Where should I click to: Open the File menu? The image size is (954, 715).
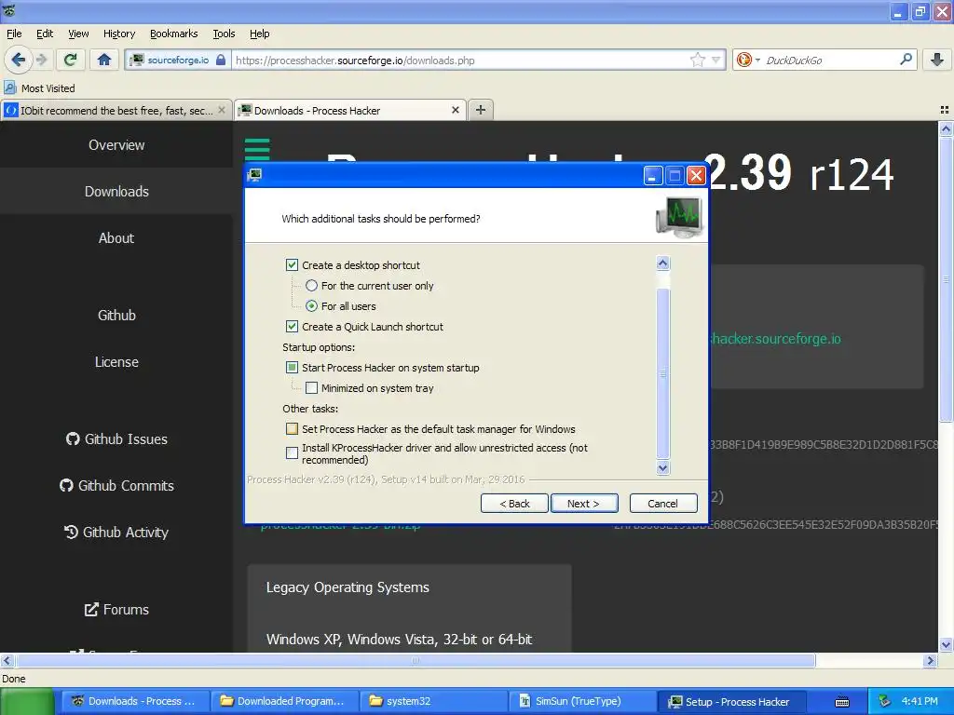(x=14, y=34)
